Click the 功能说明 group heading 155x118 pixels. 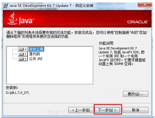point(106,43)
